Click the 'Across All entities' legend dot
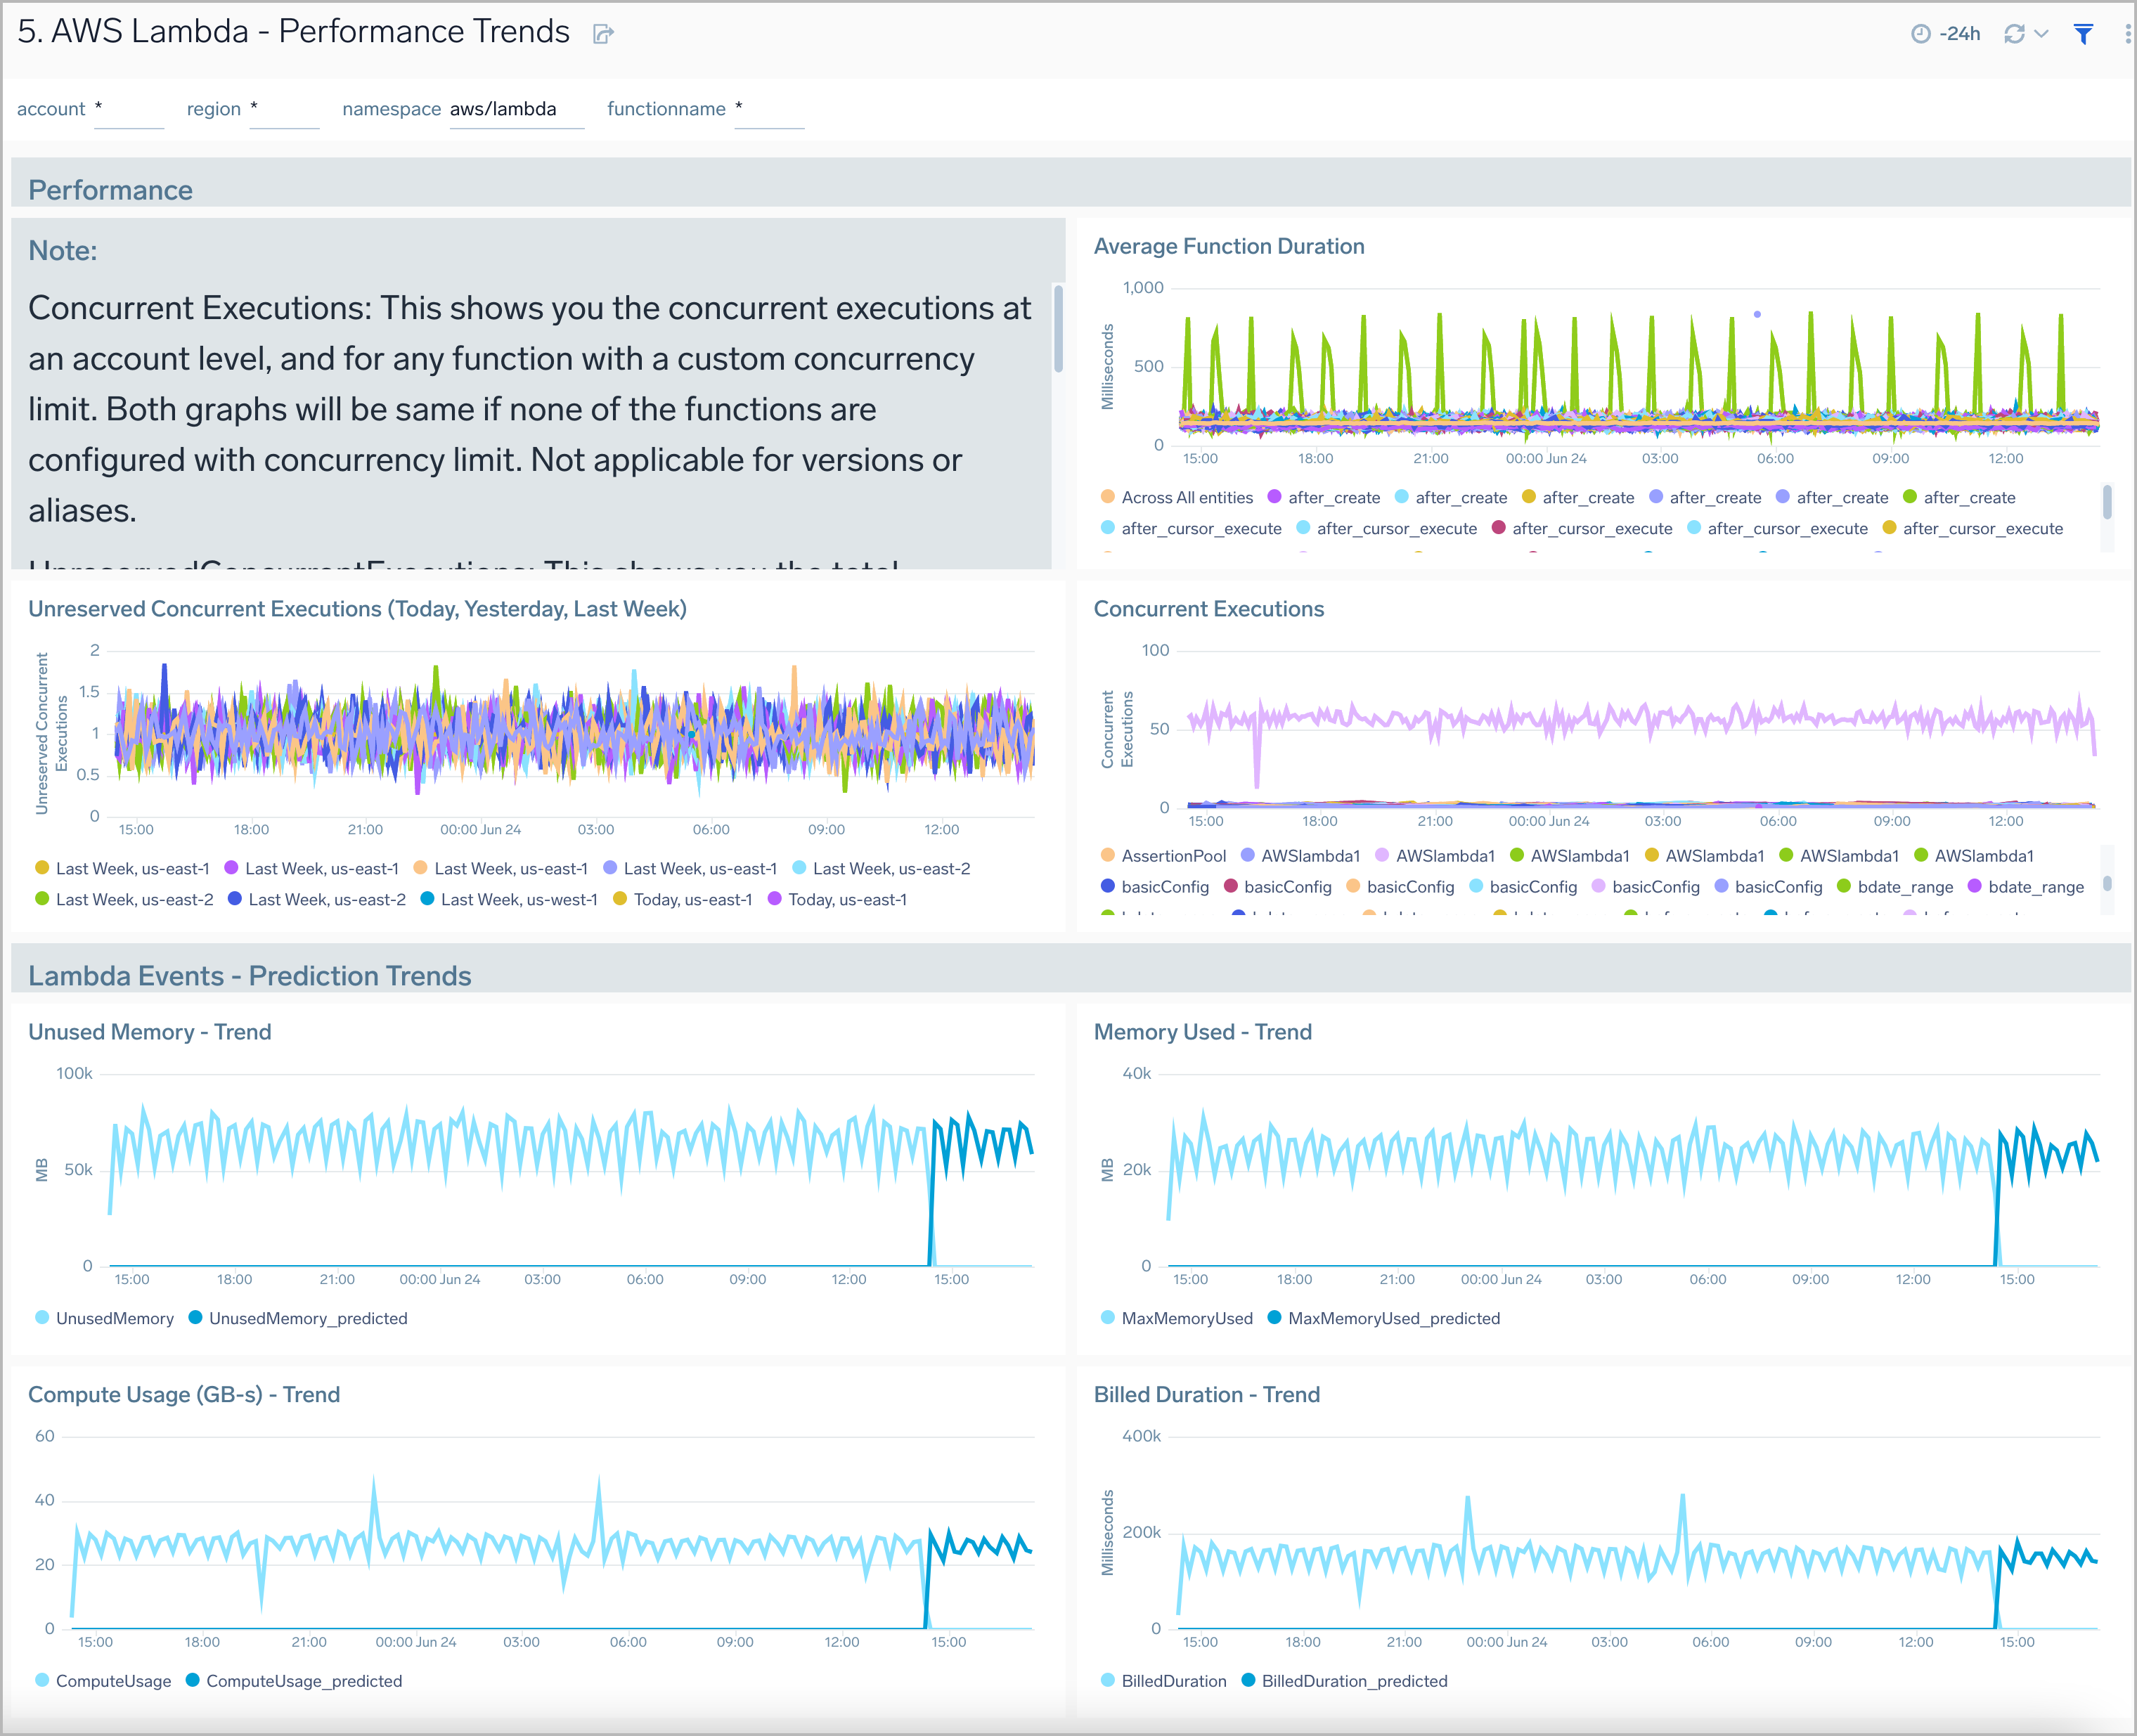Viewport: 2137px width, 1736px height. (x=1107, y=497)
